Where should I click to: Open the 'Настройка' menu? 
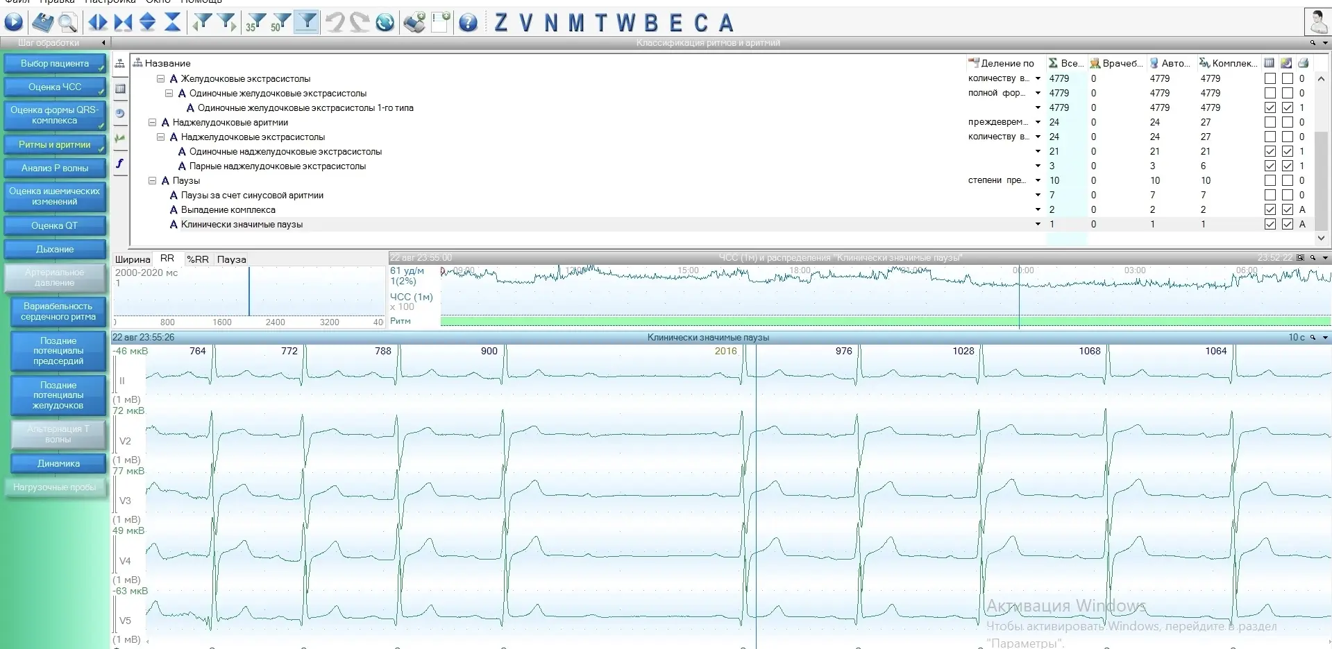(110, 2)
